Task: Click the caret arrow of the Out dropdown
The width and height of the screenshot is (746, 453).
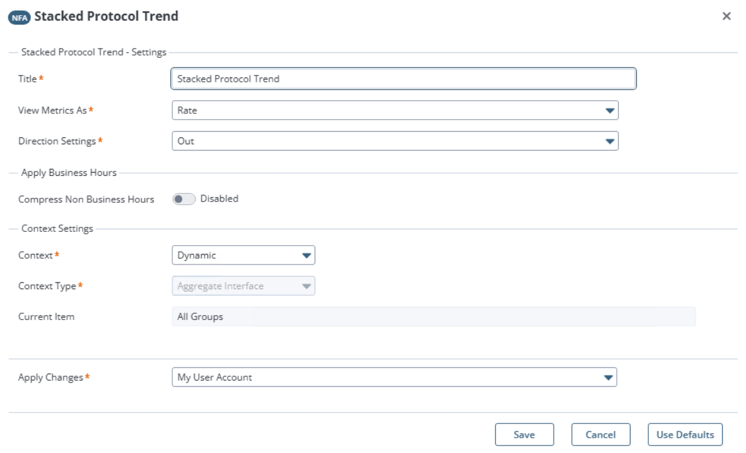Action: [x=609, y=141]
